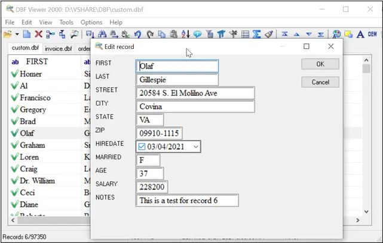
Task: Click the New document toolbar icon
Action: click(x=27, y=34)
